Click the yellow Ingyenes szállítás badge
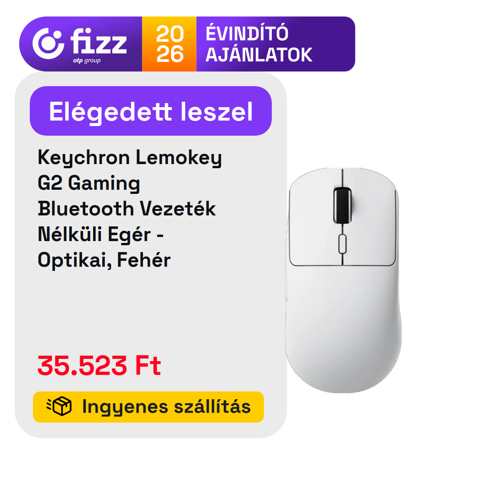 [x=148, y=407]
